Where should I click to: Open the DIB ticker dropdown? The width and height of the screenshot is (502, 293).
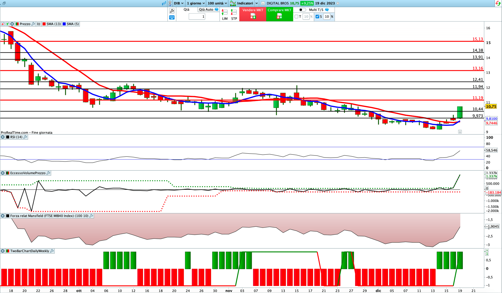(x=179, y=3)
